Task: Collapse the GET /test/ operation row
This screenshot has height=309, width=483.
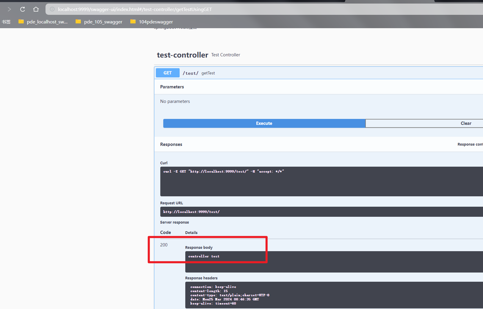Action: click(319, 73)
